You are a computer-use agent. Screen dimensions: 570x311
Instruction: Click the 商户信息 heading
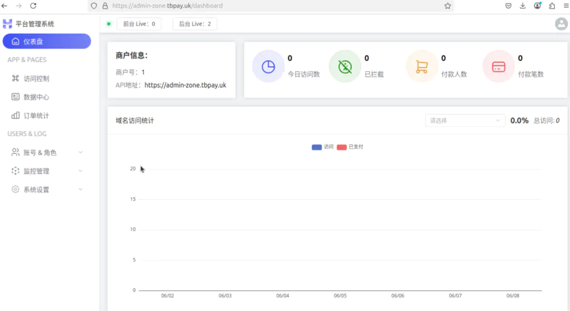131,55
